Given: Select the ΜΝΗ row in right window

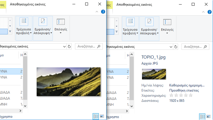Looking at the screenshot, I should [x=118, y=105].
